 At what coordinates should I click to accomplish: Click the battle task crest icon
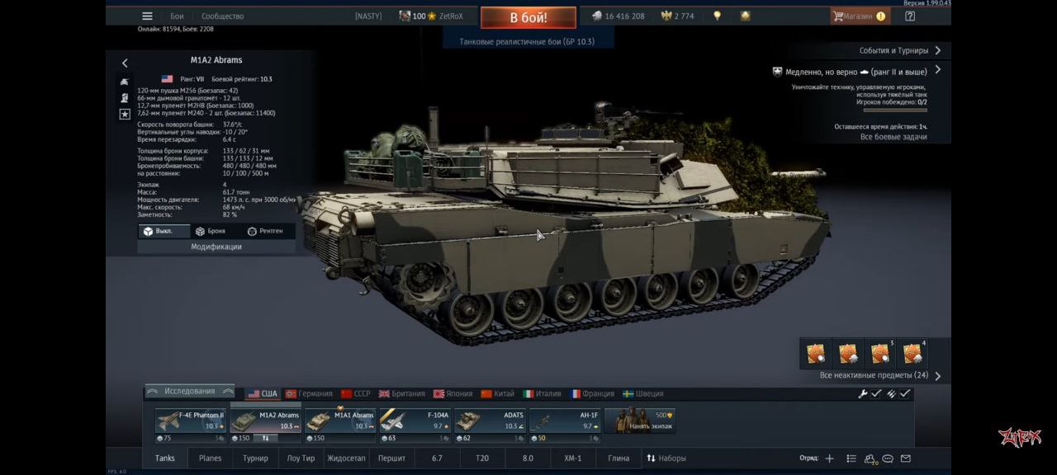[x=777, y=72]
